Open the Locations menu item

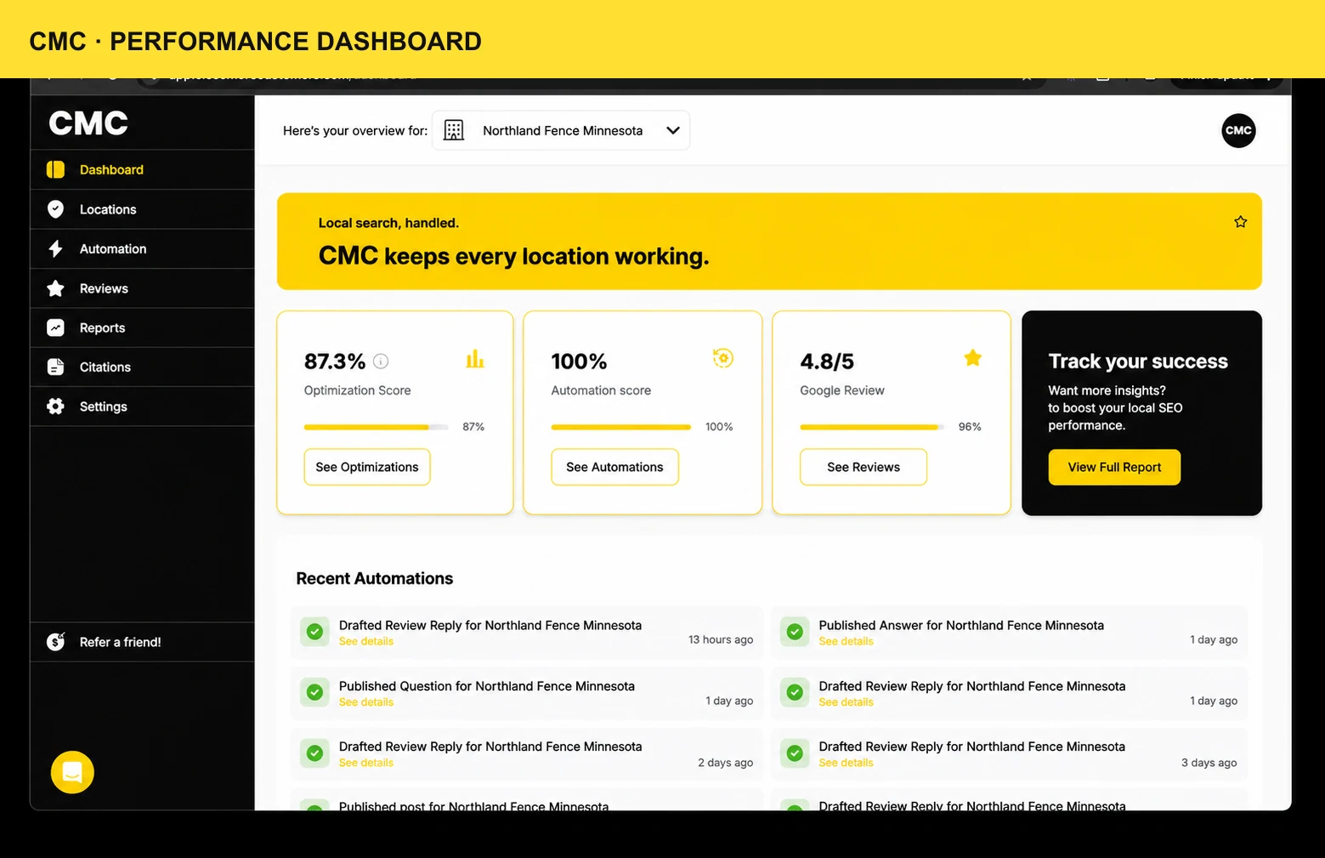(142, 209)
